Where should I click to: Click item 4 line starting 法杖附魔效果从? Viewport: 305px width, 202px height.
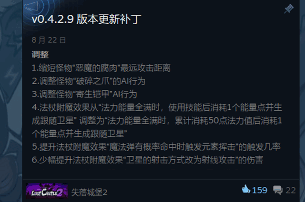click(157, 107)
